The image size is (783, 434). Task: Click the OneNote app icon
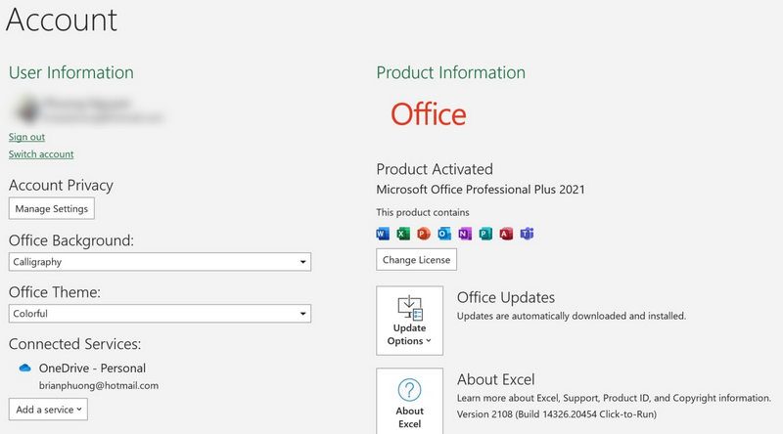[465, 234]
